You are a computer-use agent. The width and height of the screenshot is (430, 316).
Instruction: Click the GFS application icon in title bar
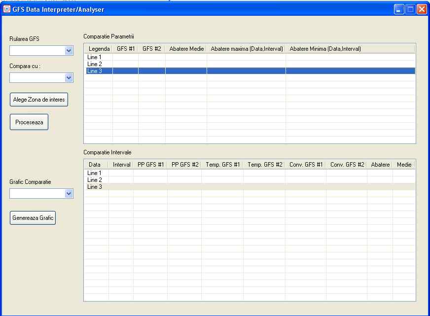[x=7, y=9]
